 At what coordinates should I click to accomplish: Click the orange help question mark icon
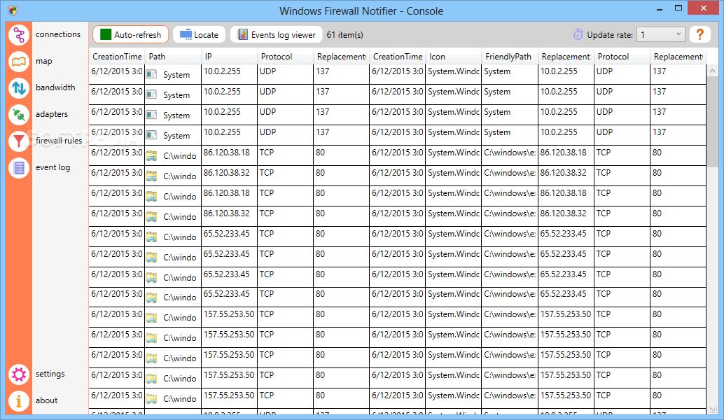(699, 34)
